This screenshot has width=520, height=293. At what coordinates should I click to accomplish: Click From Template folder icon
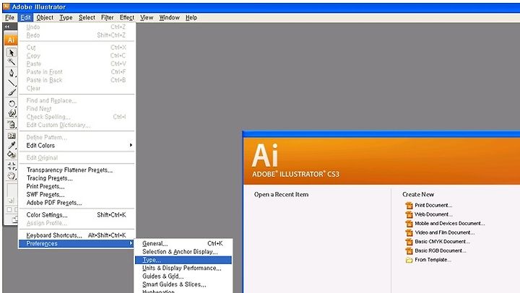point(409,261)
